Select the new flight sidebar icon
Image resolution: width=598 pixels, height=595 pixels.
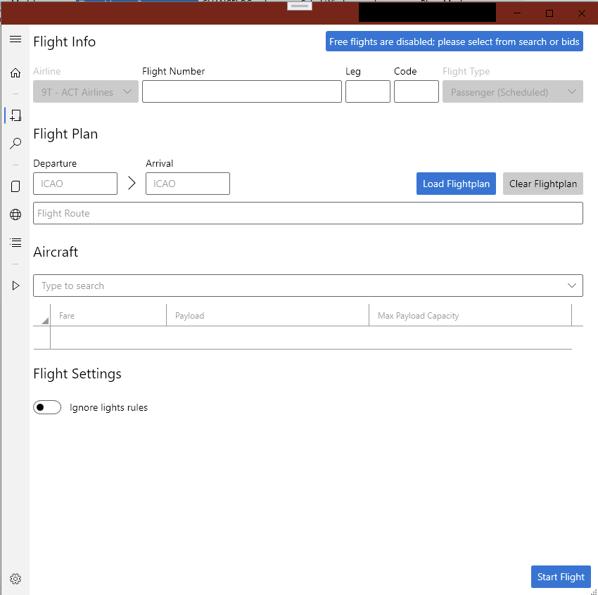click(x=15, y=115)
